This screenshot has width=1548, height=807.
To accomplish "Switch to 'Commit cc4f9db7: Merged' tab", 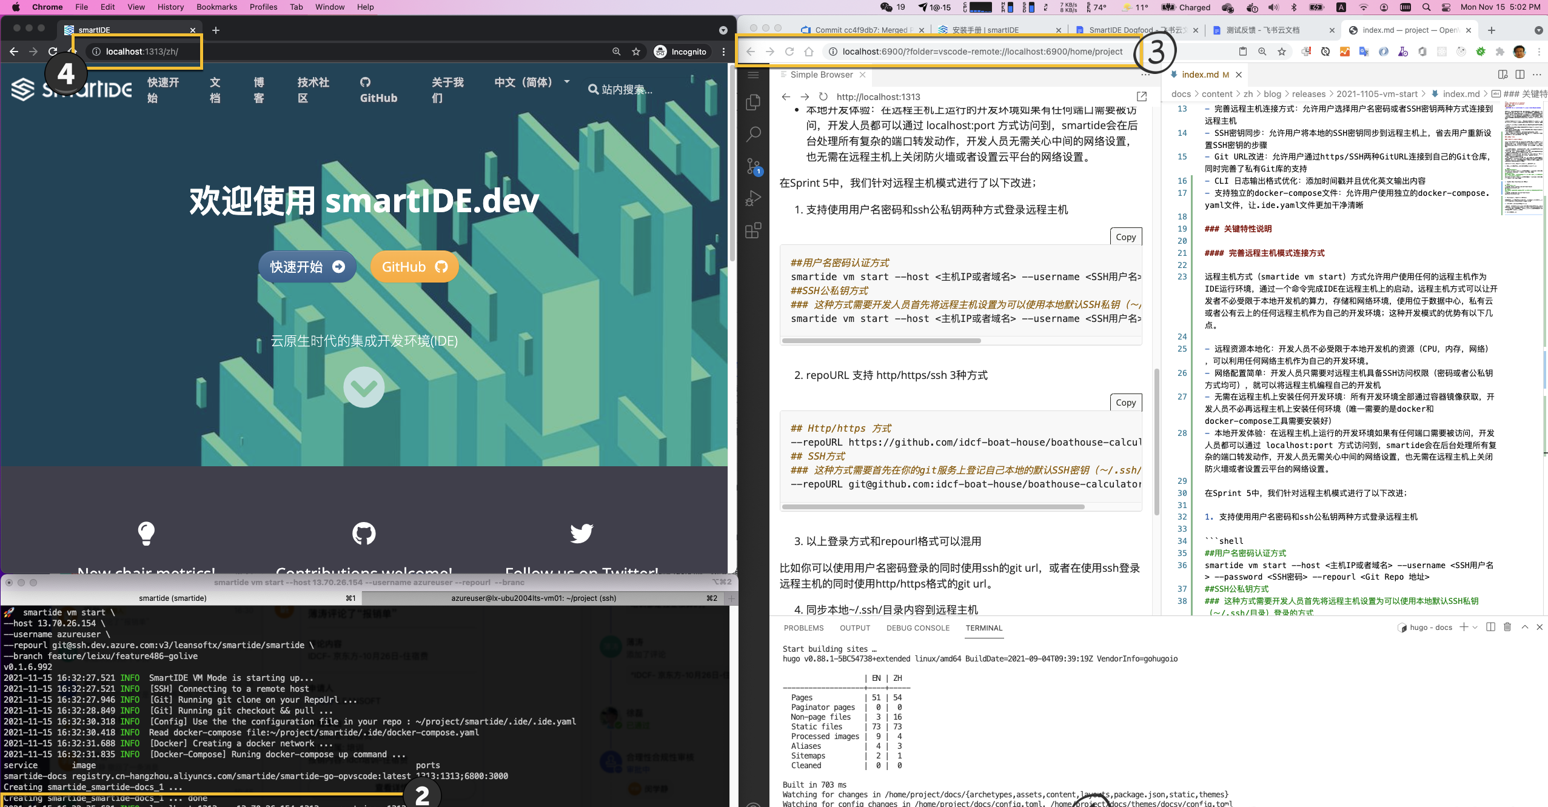I will pyautogui.click(x=861, y=30).
